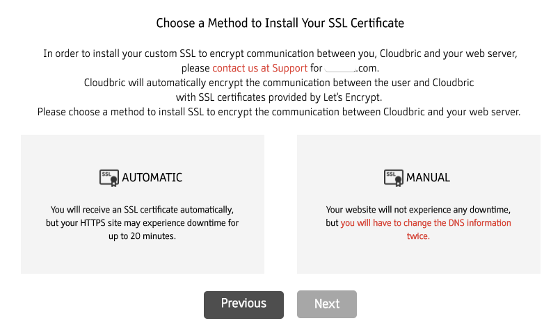Click the SSL certificate icon beside AUTOMATIC
560x330 pixels.
(109, 177)
